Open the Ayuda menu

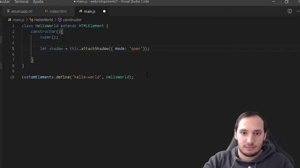[x=38, y=2]
